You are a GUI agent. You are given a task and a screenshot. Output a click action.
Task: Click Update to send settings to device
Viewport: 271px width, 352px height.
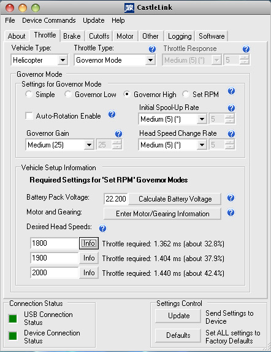coord(178,316)
